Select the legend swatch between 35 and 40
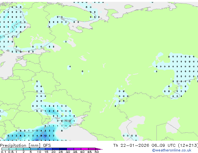This screenshot has height=153, width=198. (x=77, y=149)
